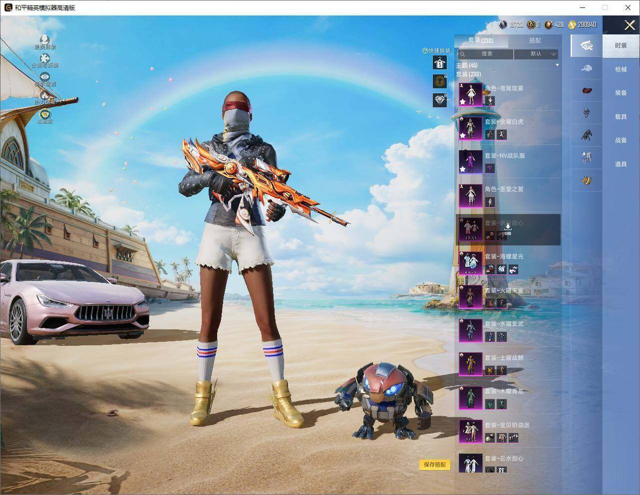
Task: Close the wardrobe with the X icon
Action: pos(630,25)
